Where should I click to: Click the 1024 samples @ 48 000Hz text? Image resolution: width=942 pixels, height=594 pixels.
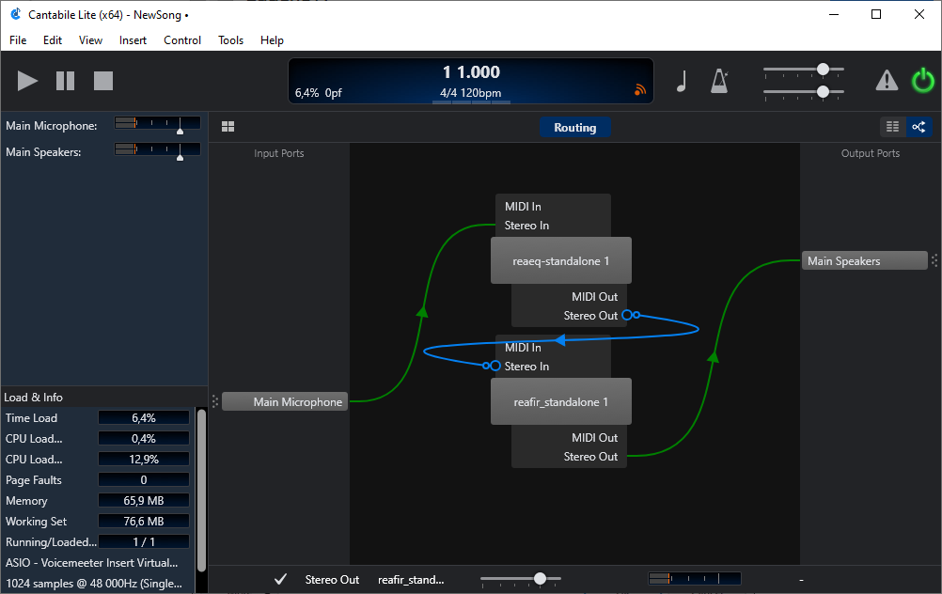[94, 583]
